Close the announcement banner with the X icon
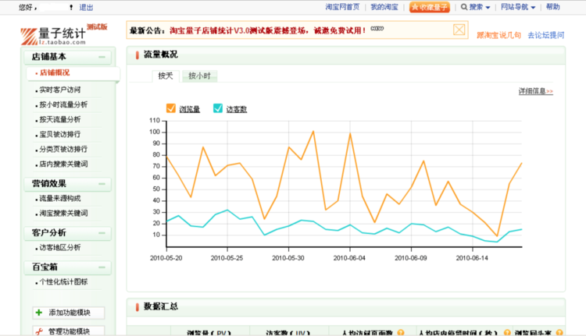The image size is (586, 336). tap(459, 30)
